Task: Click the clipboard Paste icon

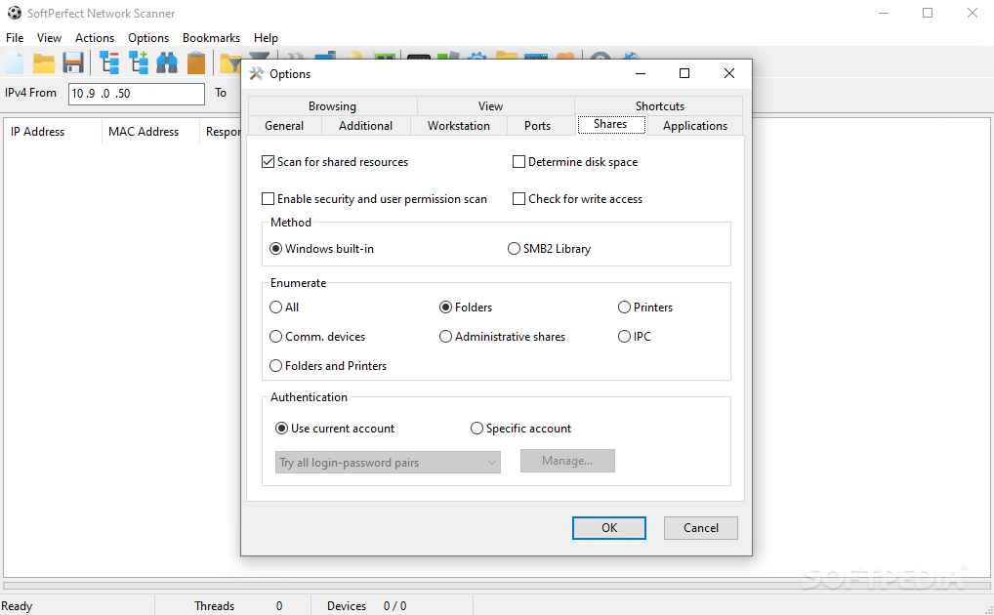Action: tap(196, 62)
